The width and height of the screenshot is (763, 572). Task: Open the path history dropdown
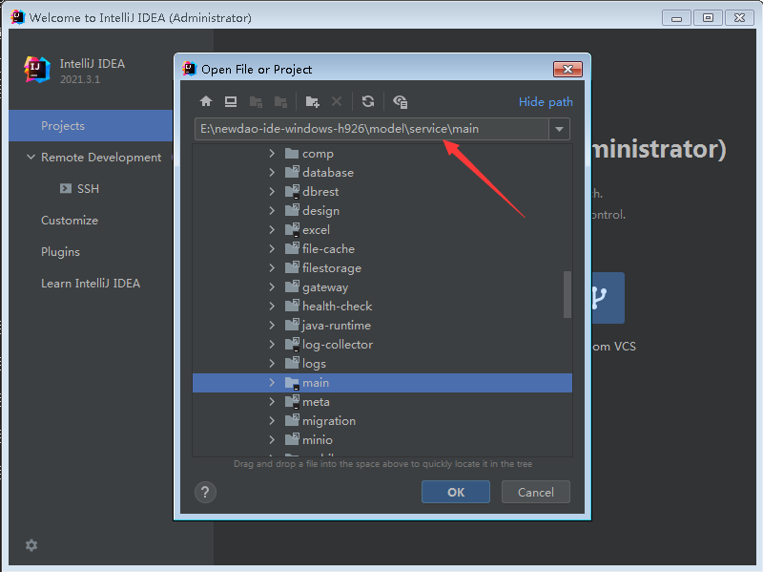pyautogui.click(x=559, y=129)
